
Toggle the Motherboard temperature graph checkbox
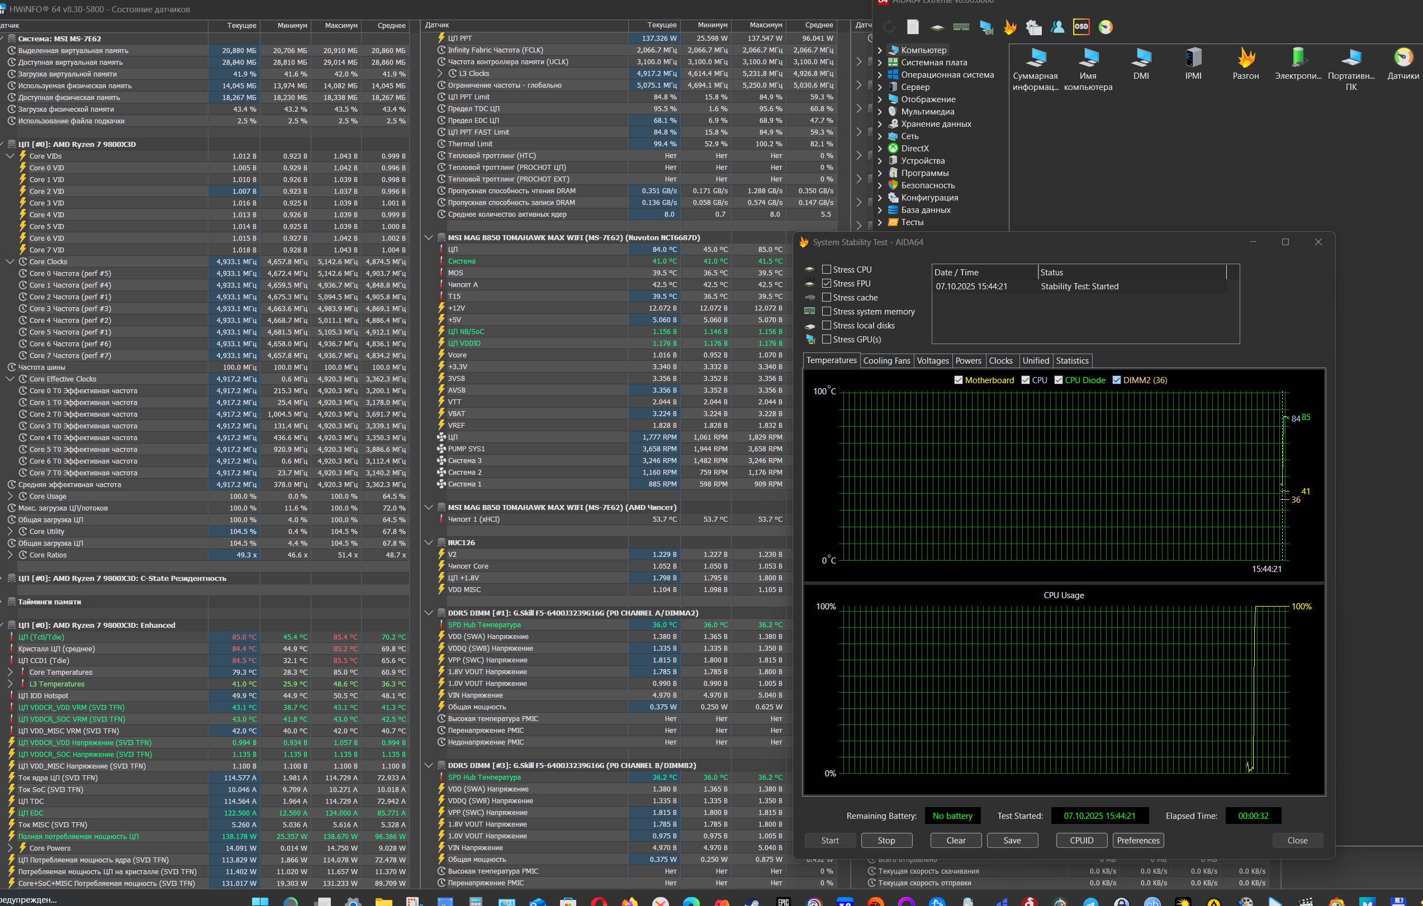click(x=959, y=380)
